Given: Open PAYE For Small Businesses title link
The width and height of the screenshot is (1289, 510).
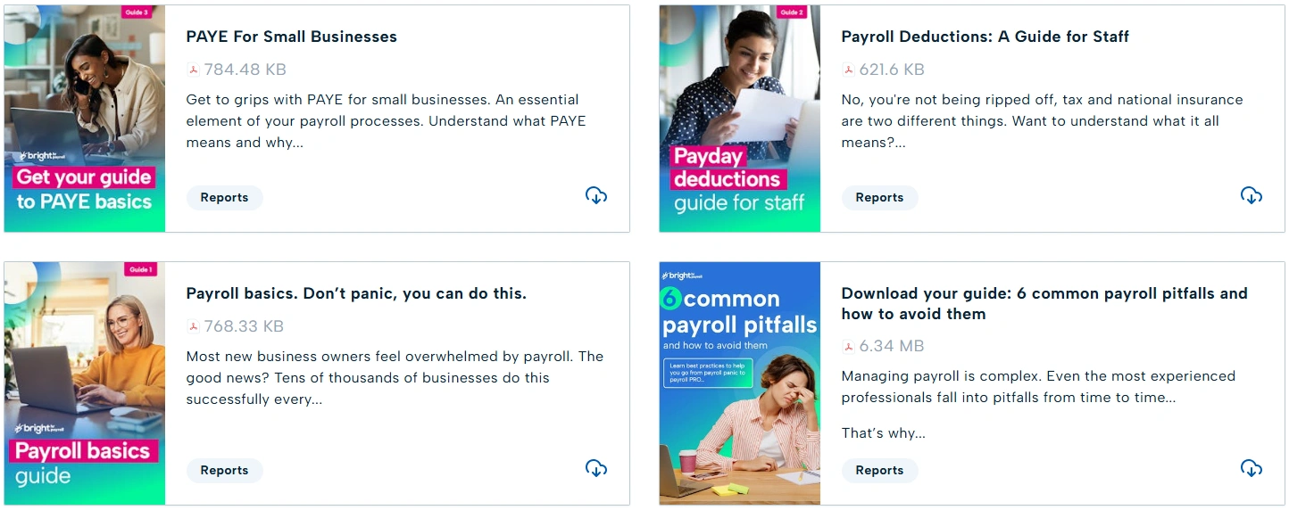Looking at the screenshot, I should tap(291, 37).
